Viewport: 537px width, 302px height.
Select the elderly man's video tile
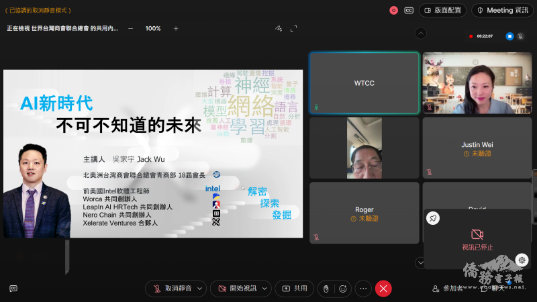coord(364,148)
